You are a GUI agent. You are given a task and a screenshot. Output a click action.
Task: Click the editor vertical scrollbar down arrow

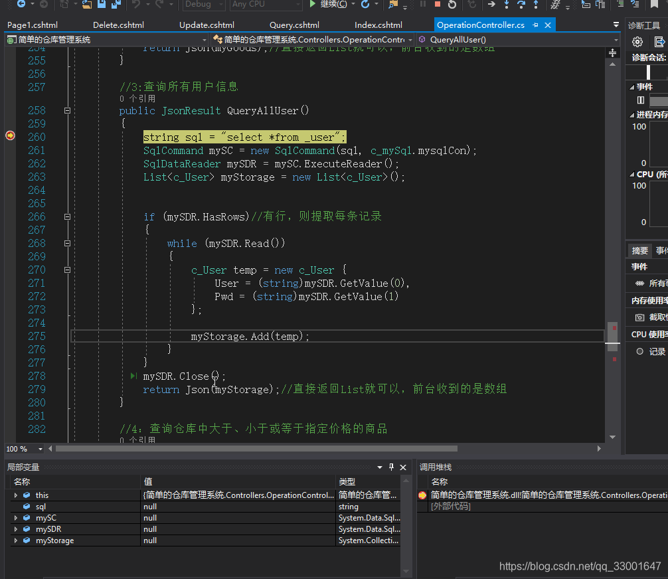613,437
